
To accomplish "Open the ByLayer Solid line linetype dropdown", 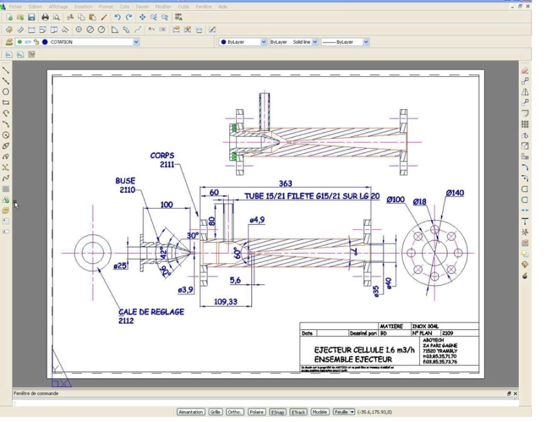I will coord(315,42).
